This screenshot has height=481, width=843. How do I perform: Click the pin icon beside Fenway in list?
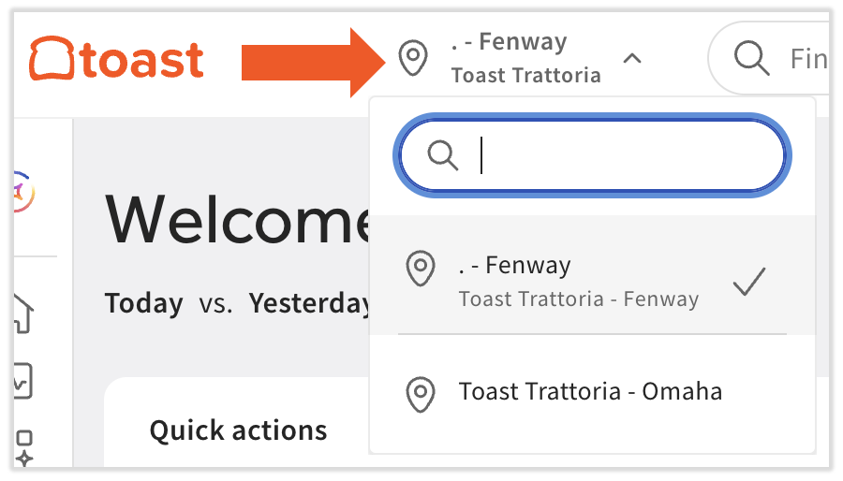(x=421, y=269)
